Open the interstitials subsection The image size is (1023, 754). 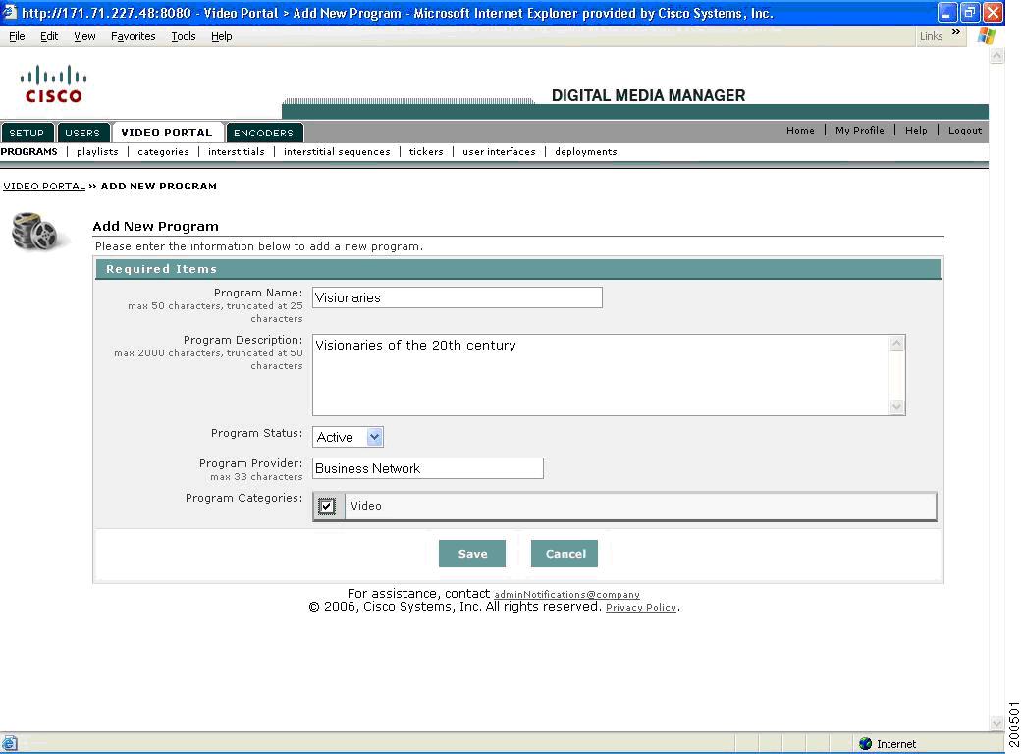click(237, 151)
